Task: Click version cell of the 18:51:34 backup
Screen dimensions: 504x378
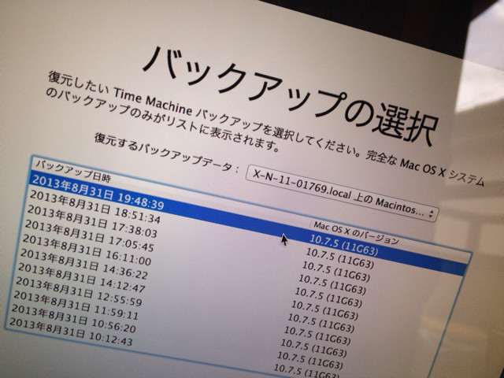Action: click(339, 259)
